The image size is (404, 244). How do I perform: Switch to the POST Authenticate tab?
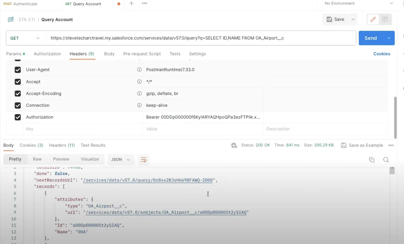[20, 4]
